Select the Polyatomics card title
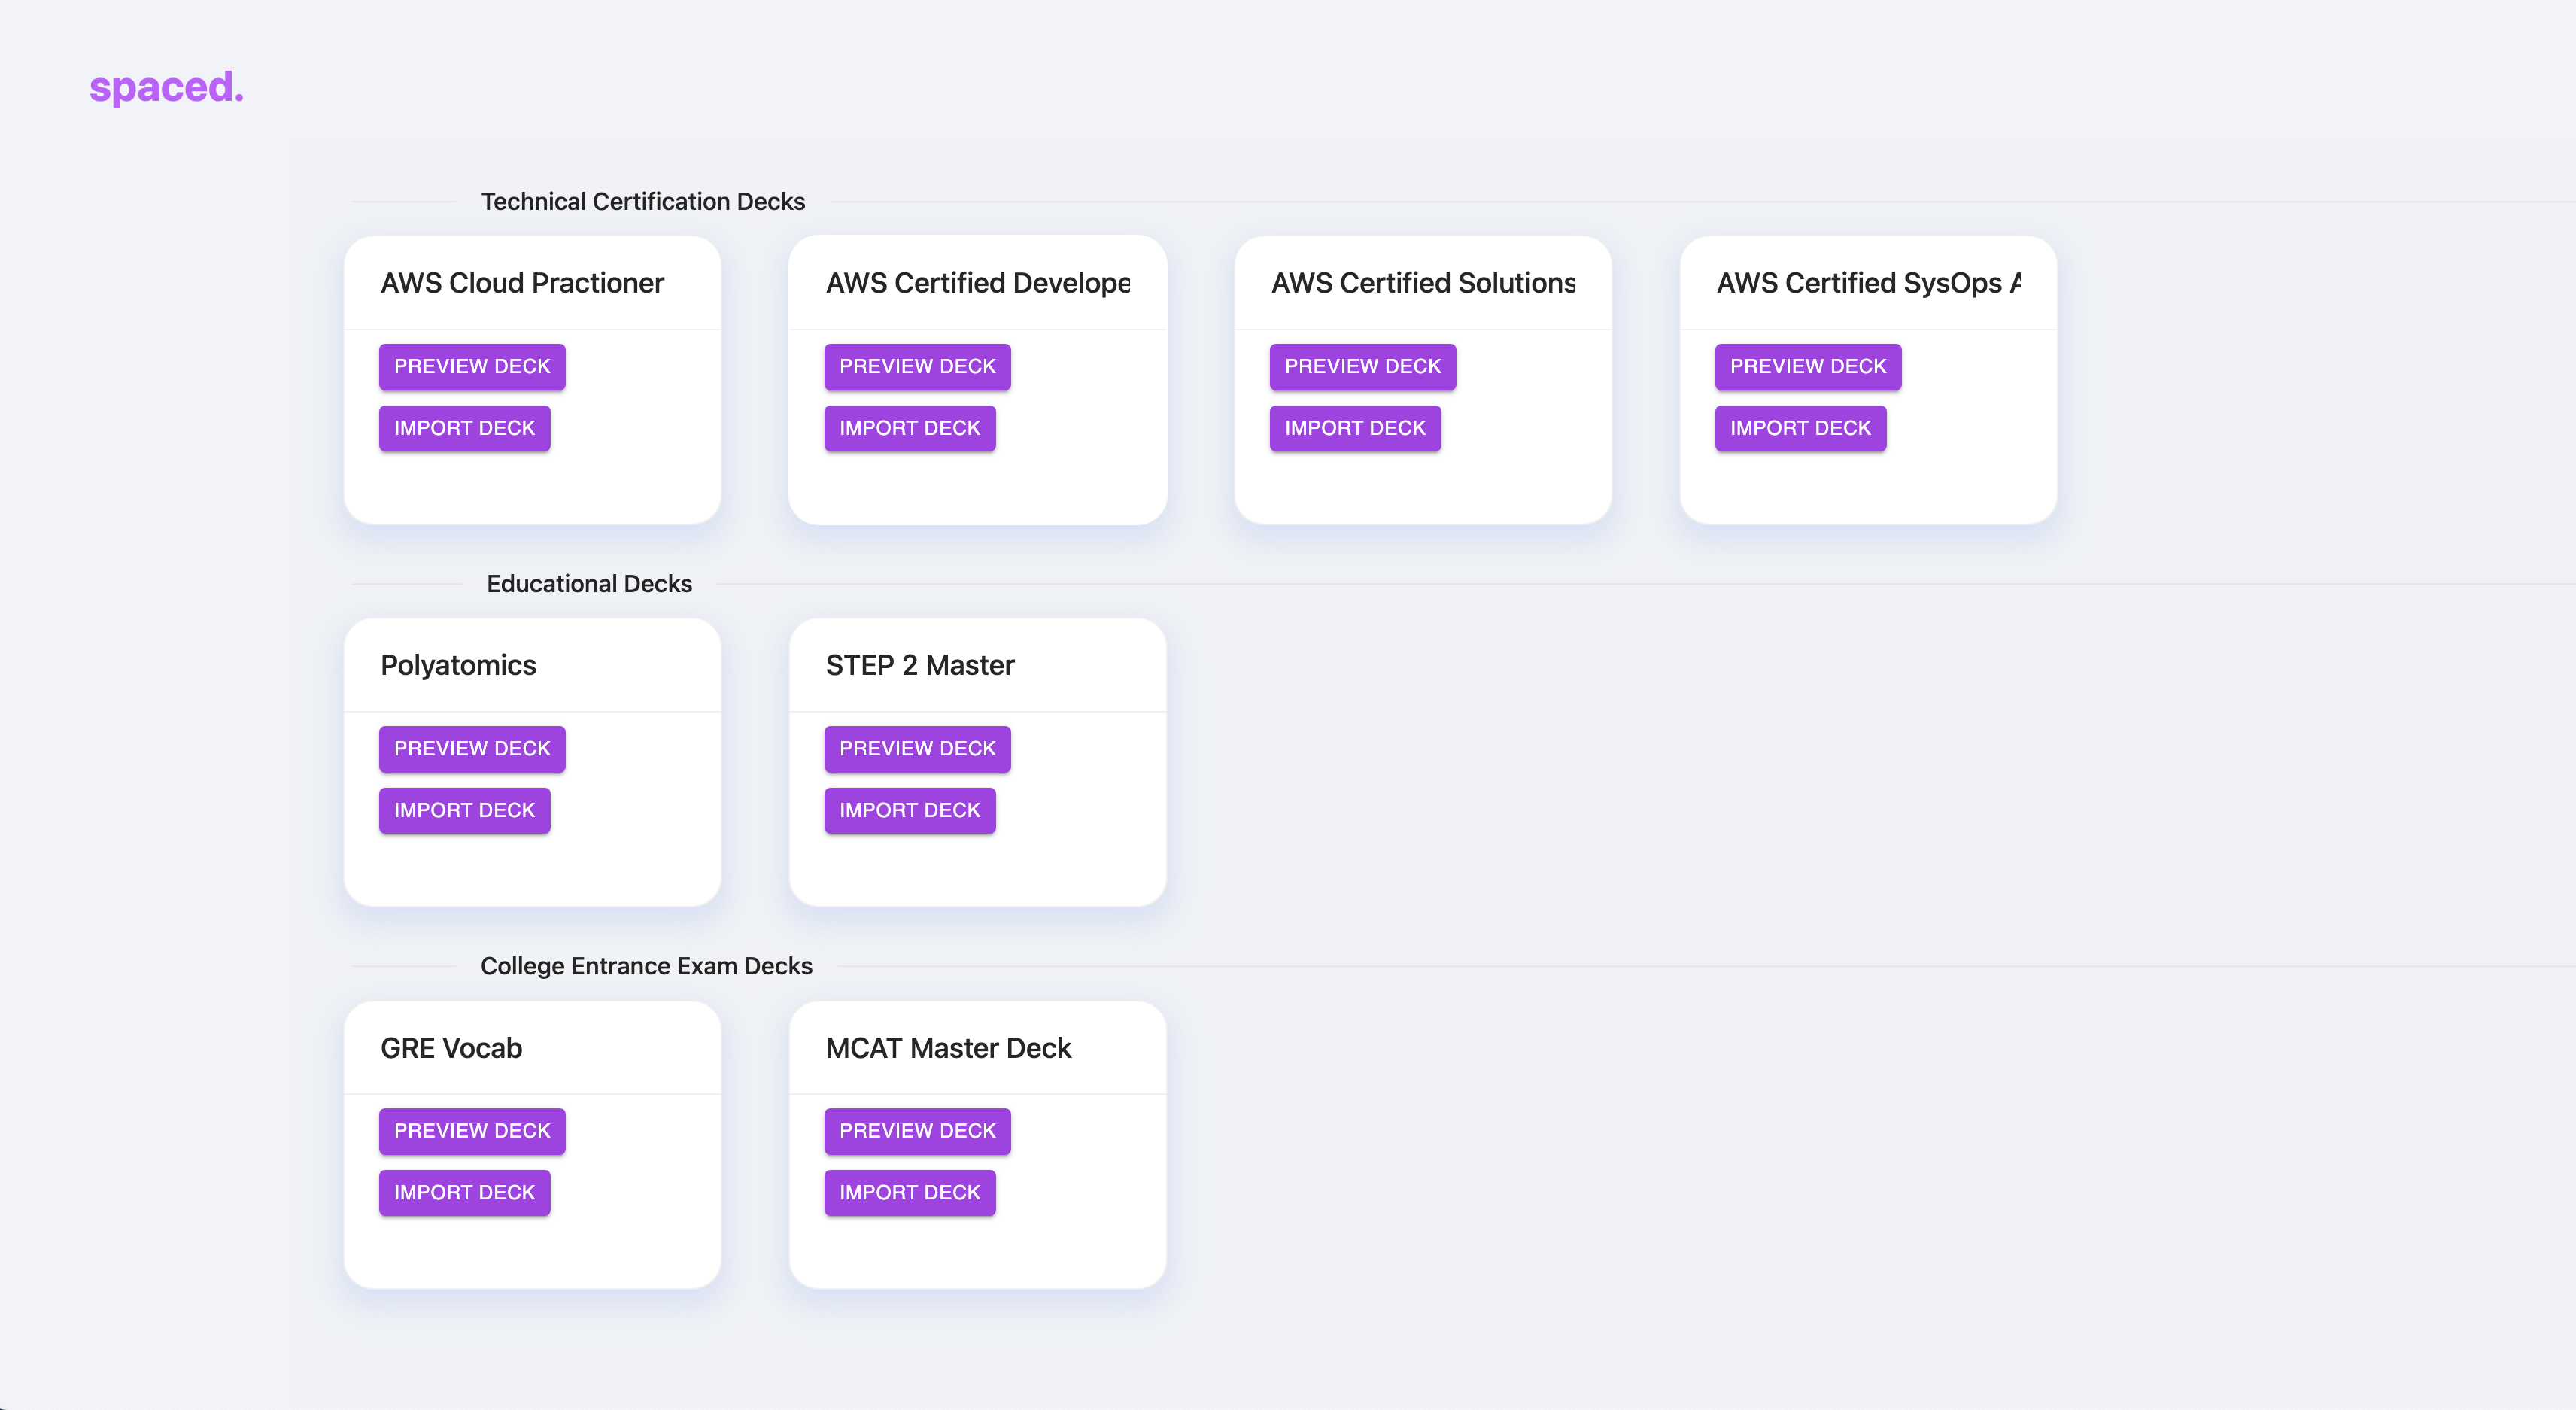 (458, 665)
